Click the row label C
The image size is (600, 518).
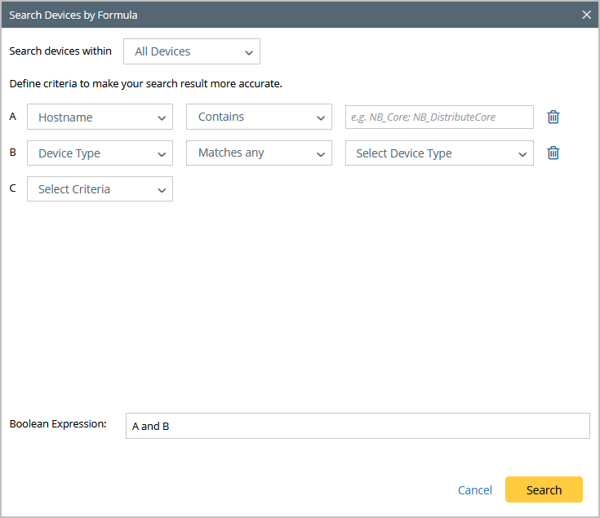point(12,188)
